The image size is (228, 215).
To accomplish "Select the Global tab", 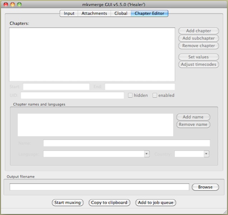I will (x=121, y=13).
